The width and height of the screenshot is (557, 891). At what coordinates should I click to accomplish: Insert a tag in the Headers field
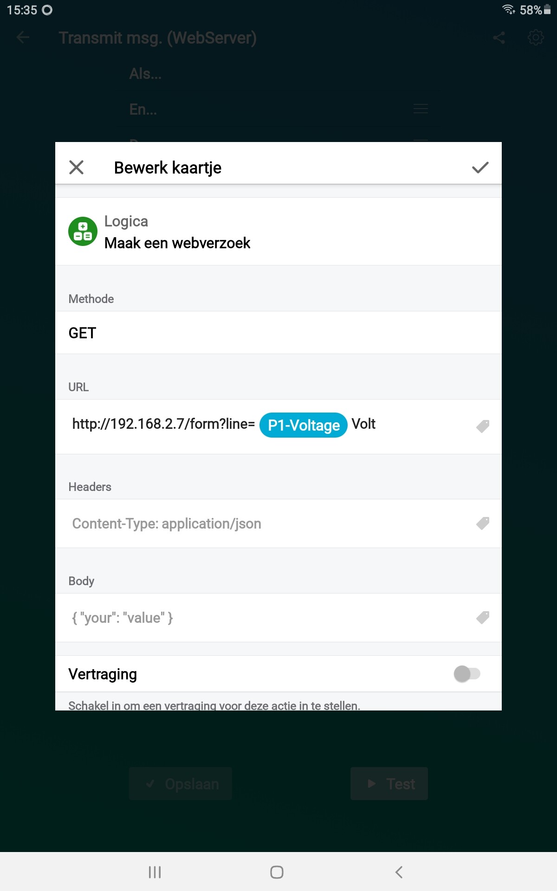(483, 523)
